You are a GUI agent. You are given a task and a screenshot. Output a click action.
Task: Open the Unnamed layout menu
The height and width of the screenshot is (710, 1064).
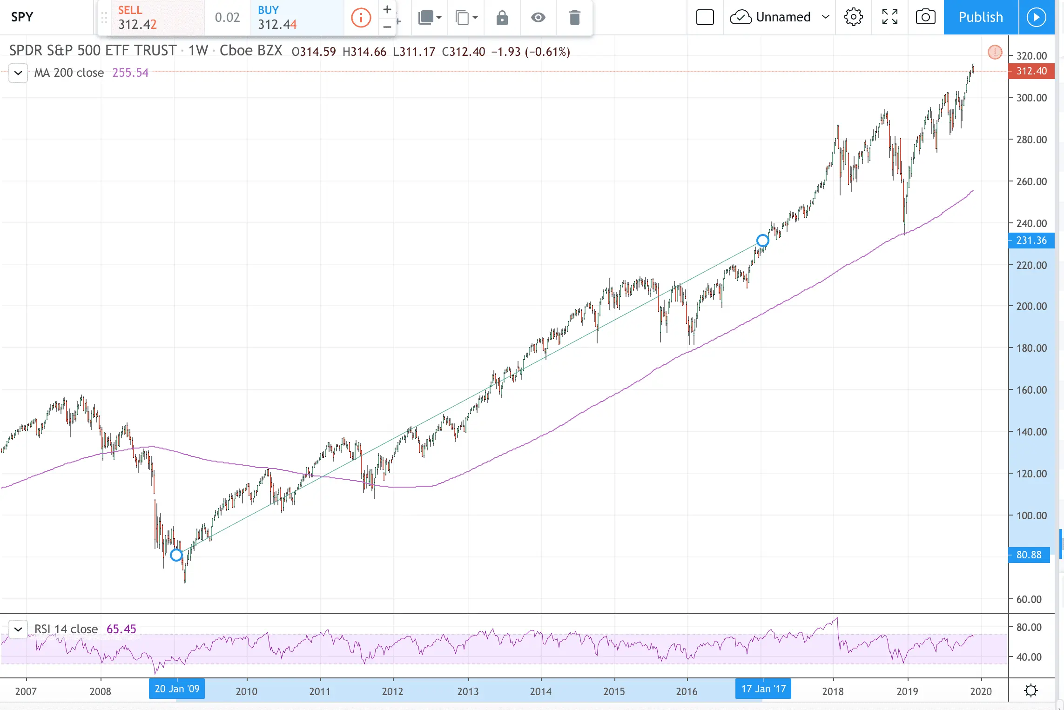(x=780, y=17)
